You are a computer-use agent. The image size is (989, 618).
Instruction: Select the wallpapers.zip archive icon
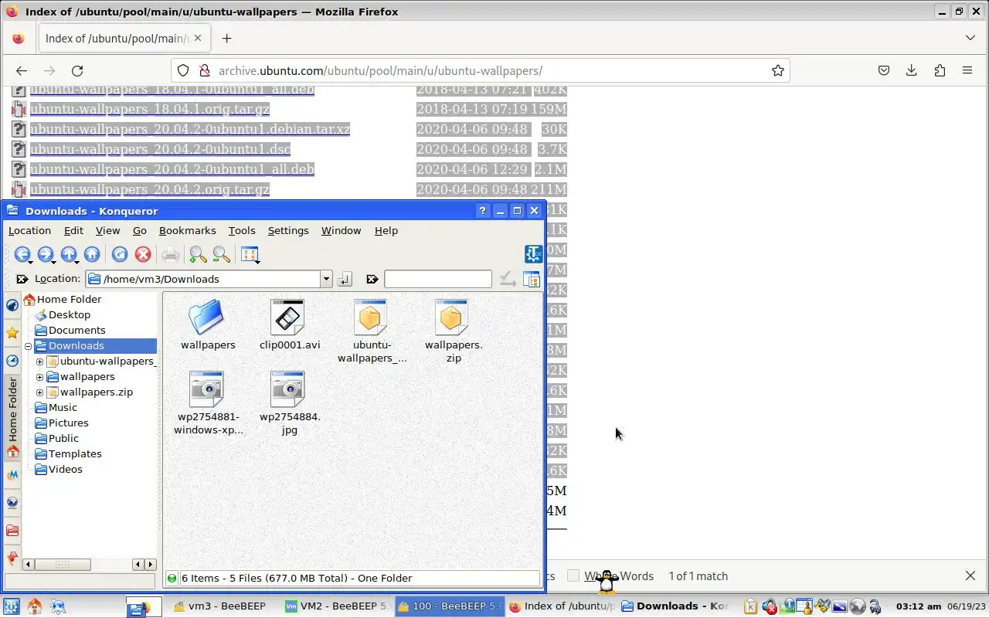(x=452, y=317)
